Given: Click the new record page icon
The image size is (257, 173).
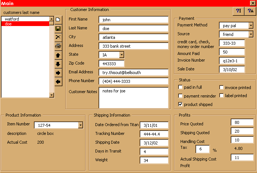Looking at the screenshot, I should click(58, 19).
